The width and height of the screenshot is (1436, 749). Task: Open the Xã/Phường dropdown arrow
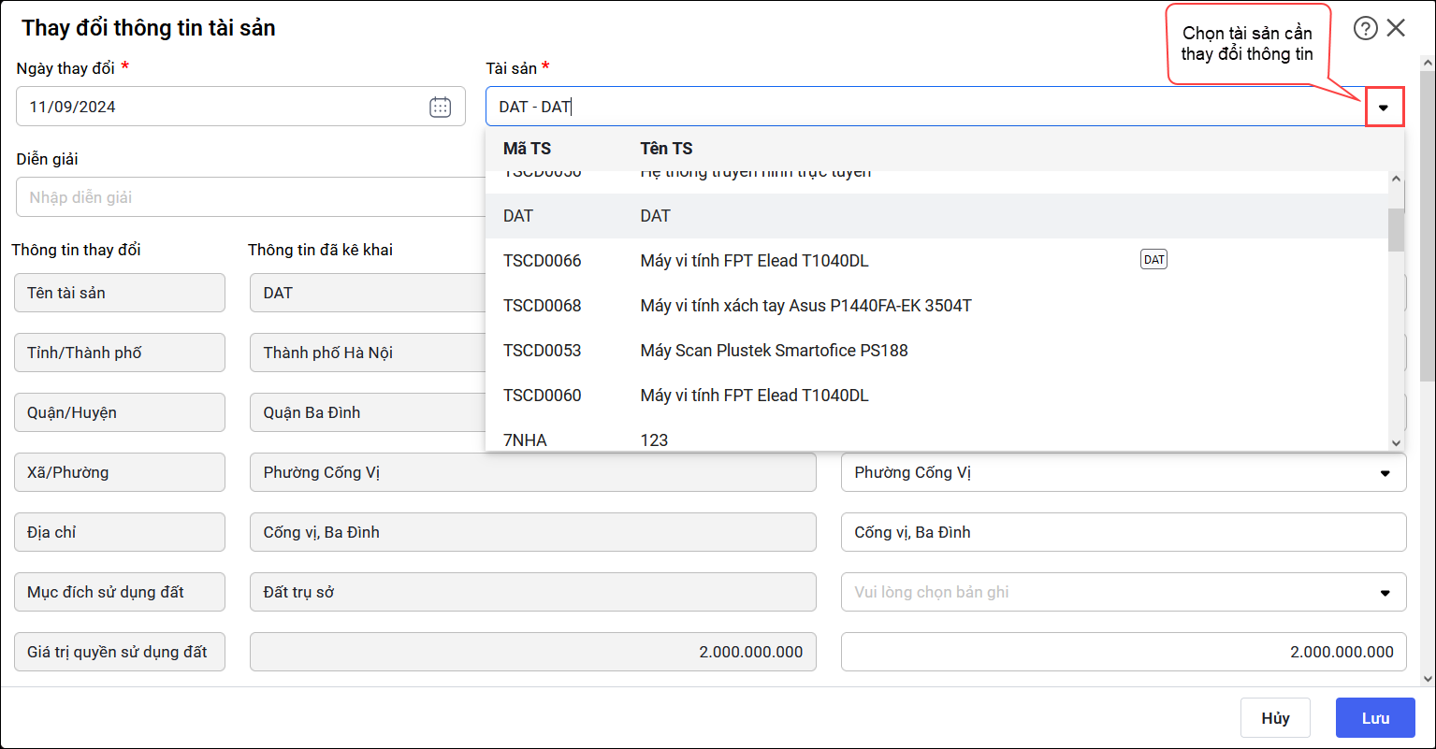(x=1385, y=473)
